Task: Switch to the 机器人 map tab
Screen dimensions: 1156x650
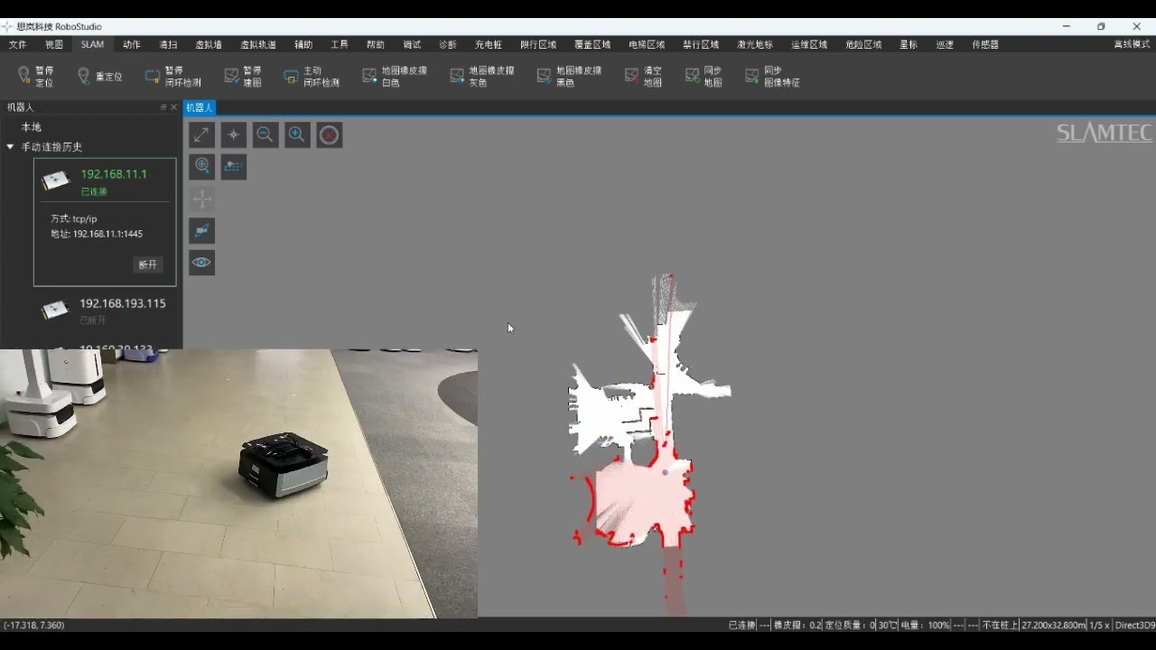Action: pyautogui.click(x=199, y=107)
